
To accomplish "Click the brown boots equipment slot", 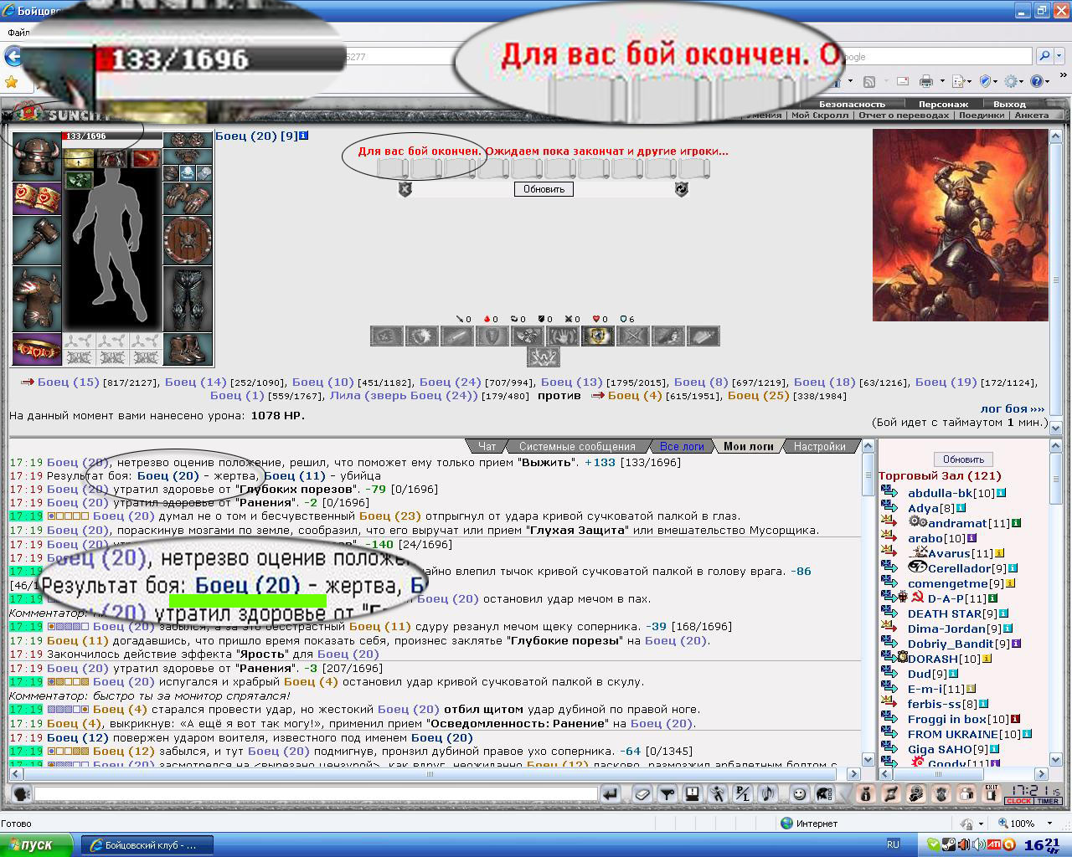I will click(188, 349).
